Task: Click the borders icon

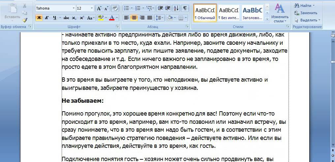Action: [181, 18]
